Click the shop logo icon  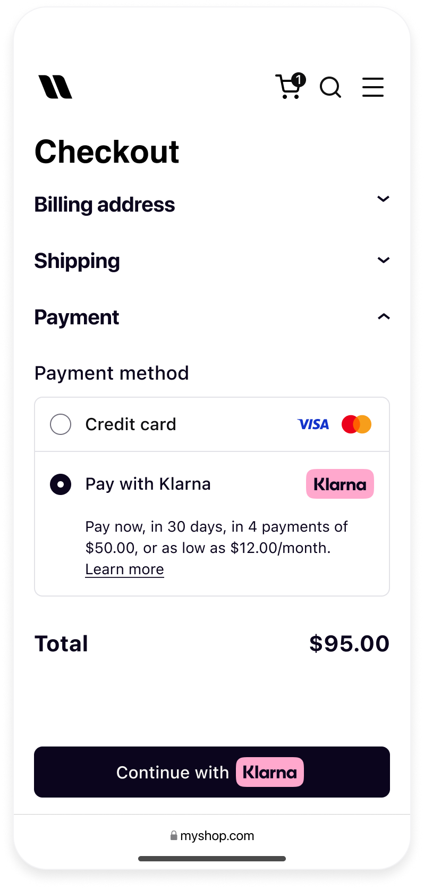[x=55, y=87]
